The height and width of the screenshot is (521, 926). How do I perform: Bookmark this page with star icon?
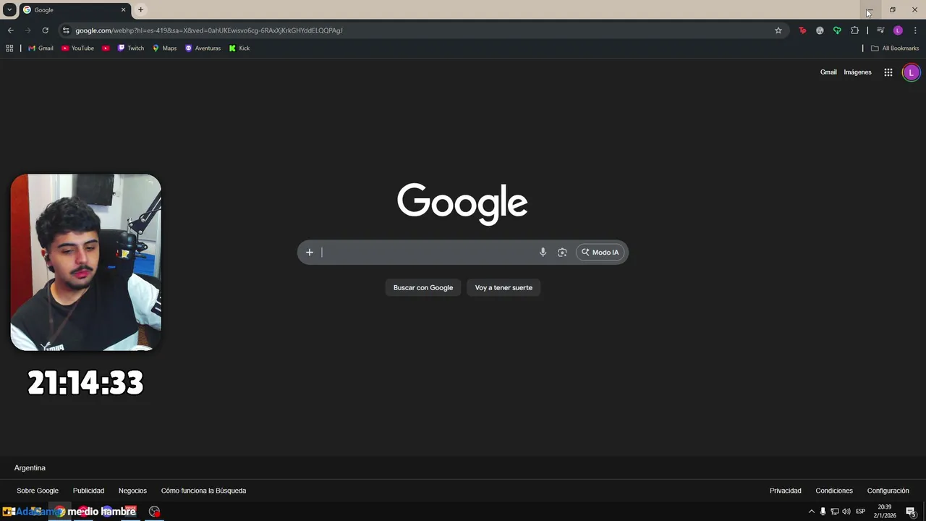coord(778,30)
